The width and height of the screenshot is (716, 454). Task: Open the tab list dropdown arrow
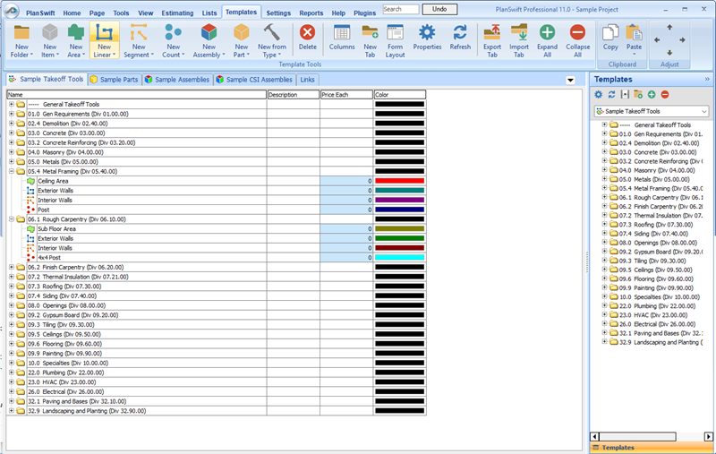coord(570,81)
